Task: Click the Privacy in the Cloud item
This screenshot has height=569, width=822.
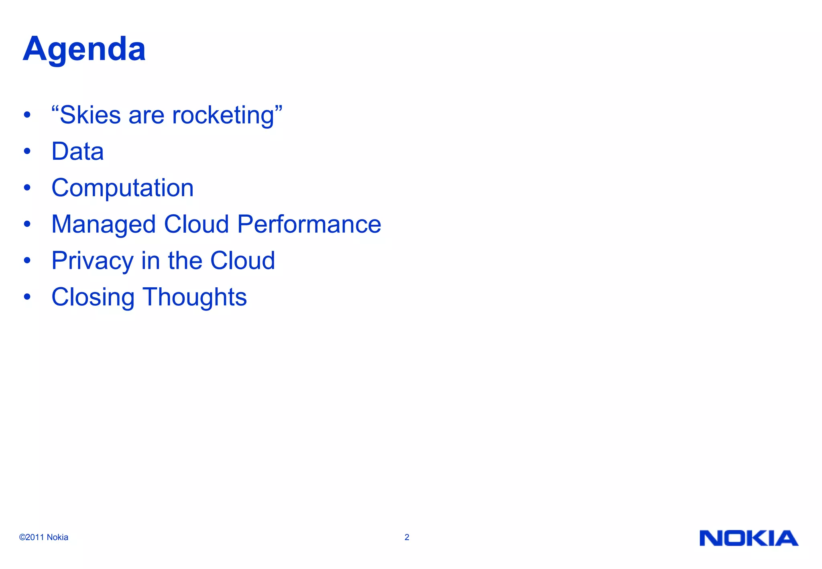Action: 163,261
